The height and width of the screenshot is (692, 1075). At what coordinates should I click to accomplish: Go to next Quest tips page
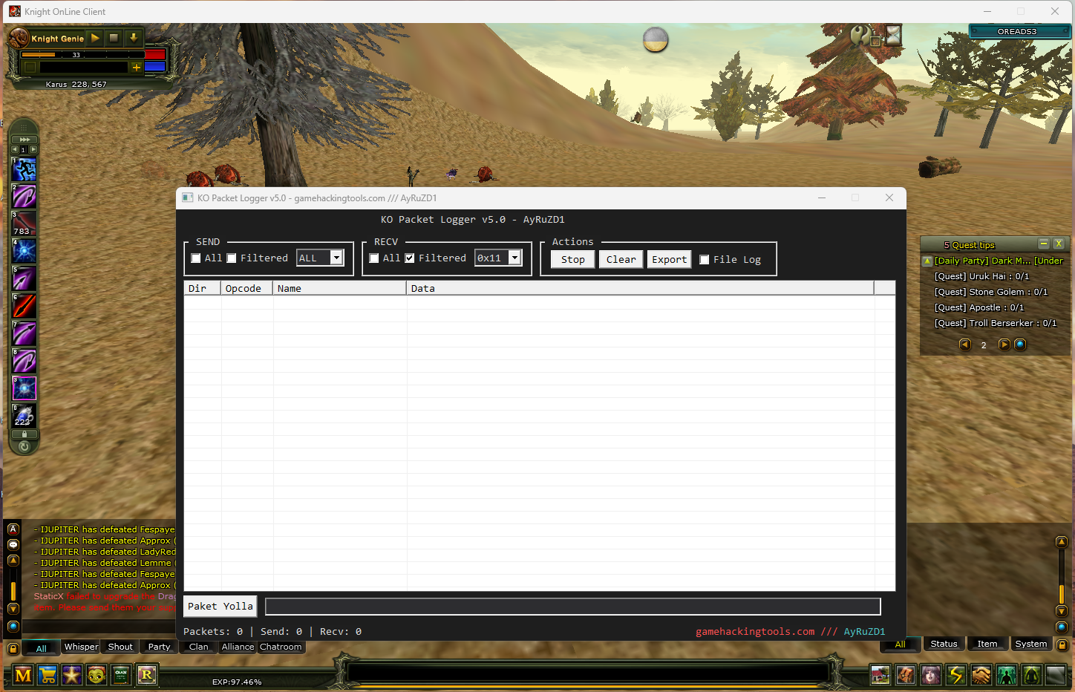[1004, 345]
